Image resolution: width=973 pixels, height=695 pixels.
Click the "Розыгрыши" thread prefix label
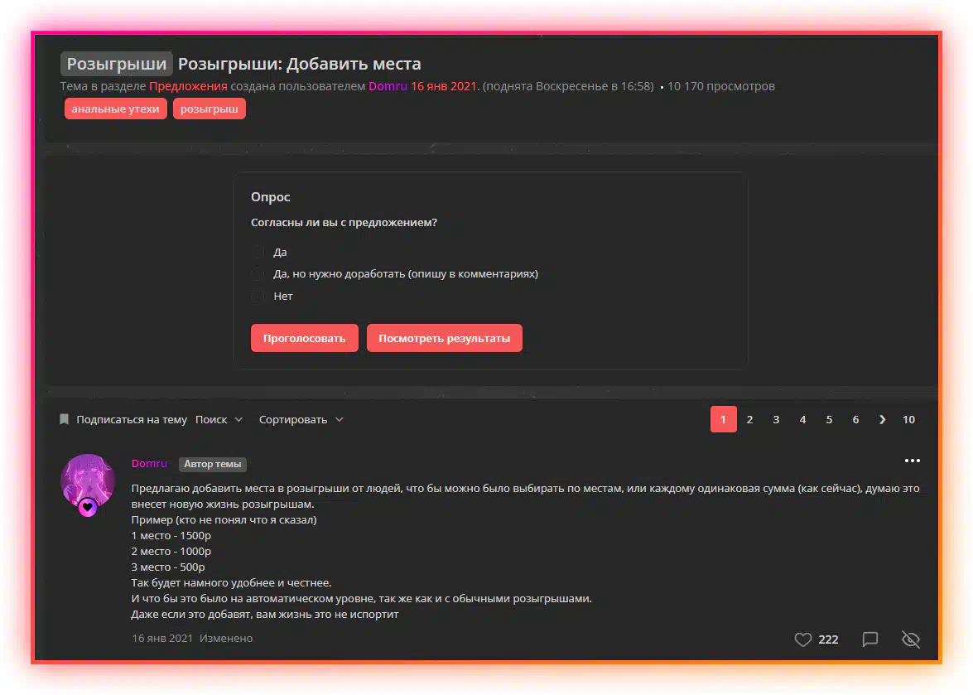tap(116, 64)
